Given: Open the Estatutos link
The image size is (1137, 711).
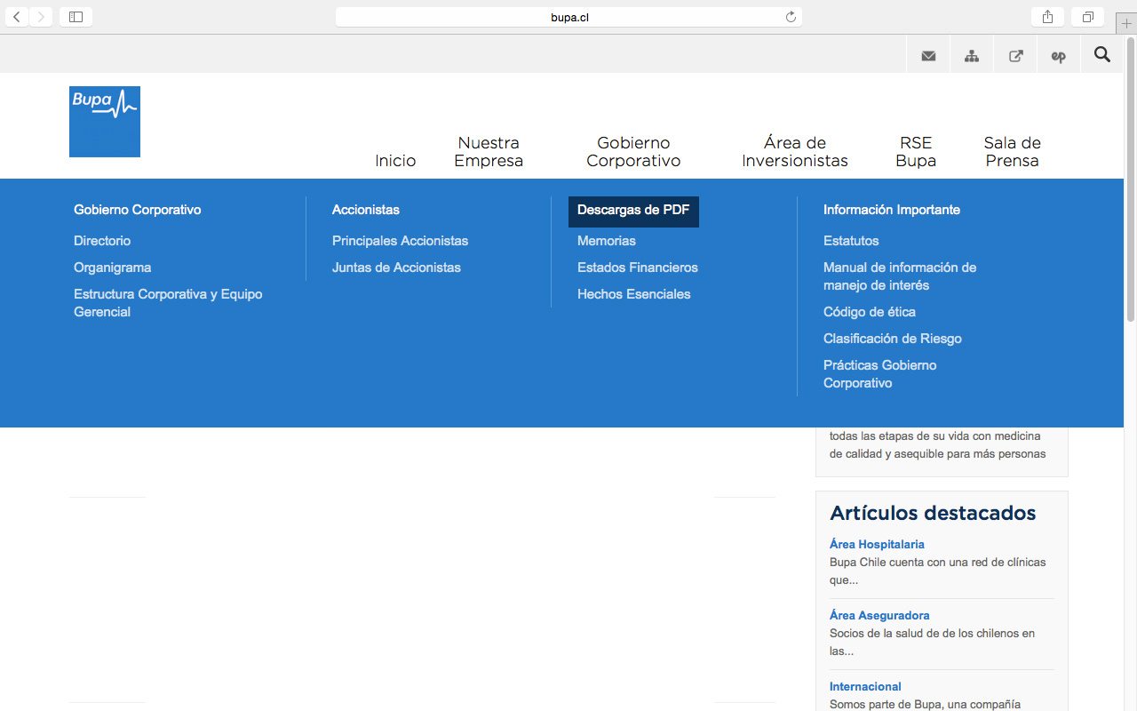Looking at the screenshot, I should click(851, 241).
